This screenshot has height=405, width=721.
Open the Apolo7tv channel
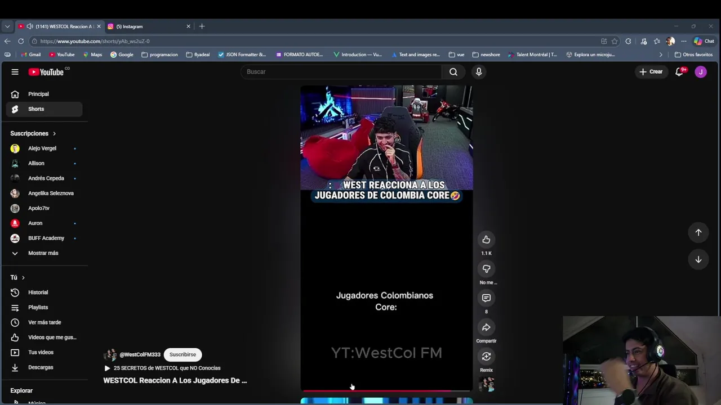tap(44, 208)
